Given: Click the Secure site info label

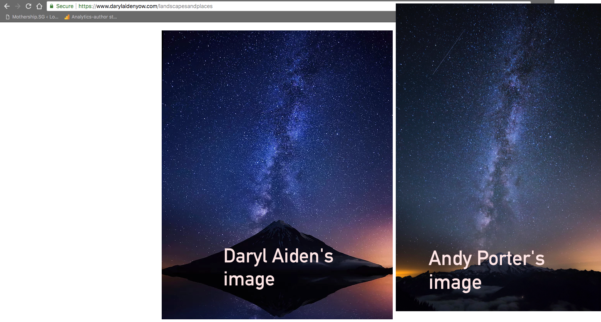Looking at the screenshot, I should click(x=65, y=6).
